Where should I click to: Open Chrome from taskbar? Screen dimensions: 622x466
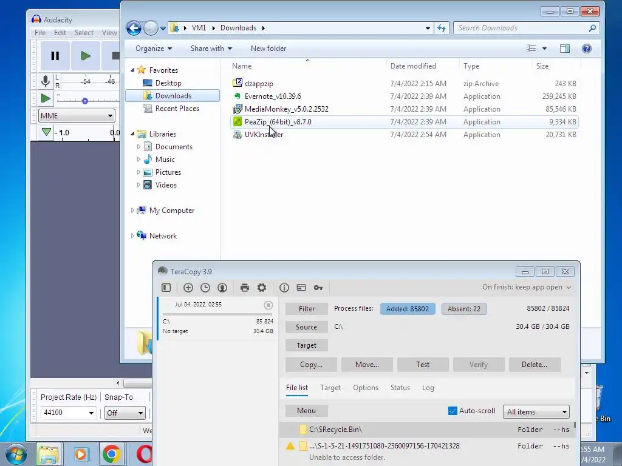[112, 454]
